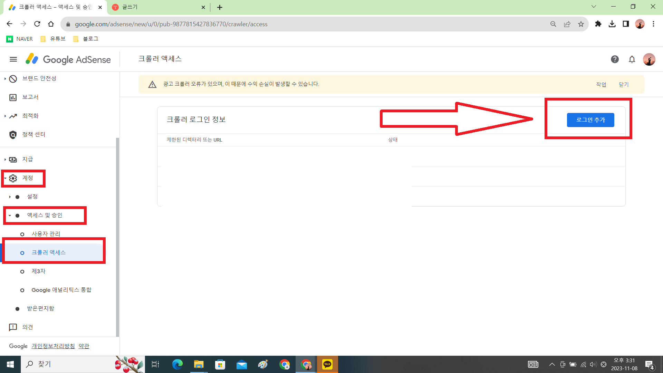Click the hamburger navigation menu icon
This screenshot has width=663, height=373.
click(13, 59)
